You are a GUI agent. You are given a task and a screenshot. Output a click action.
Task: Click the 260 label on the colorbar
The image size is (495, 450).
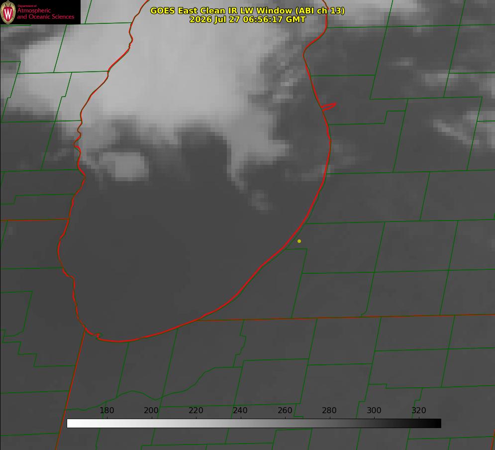point(285,410)
